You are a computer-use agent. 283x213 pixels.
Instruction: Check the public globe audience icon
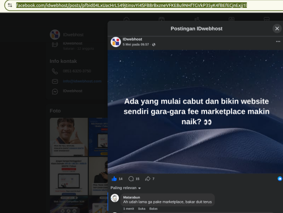point(153,45)
